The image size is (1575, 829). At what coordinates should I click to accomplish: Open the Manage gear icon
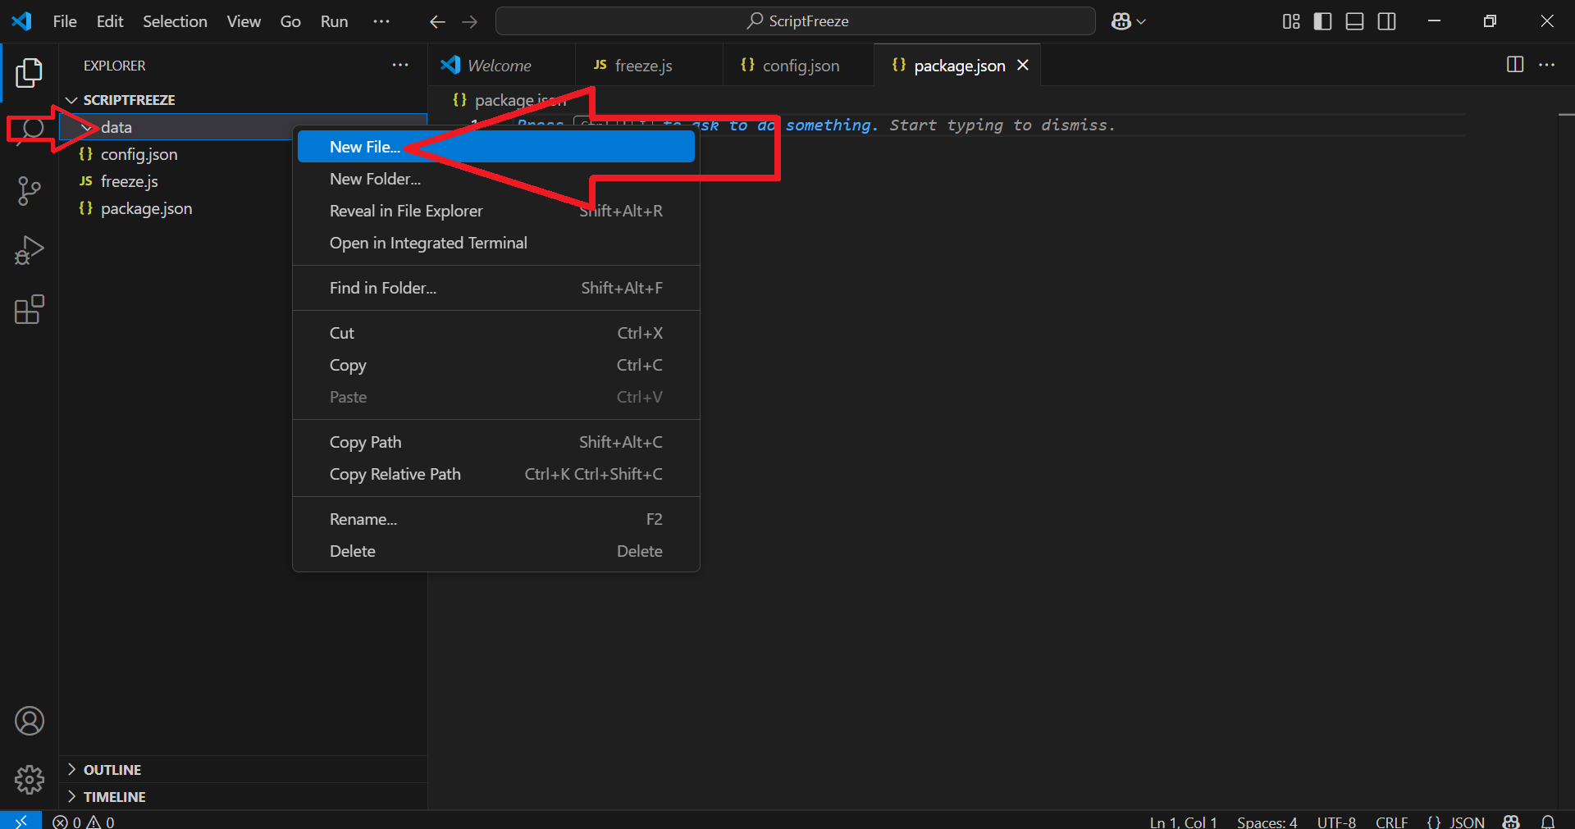click(x=29, y=780)
